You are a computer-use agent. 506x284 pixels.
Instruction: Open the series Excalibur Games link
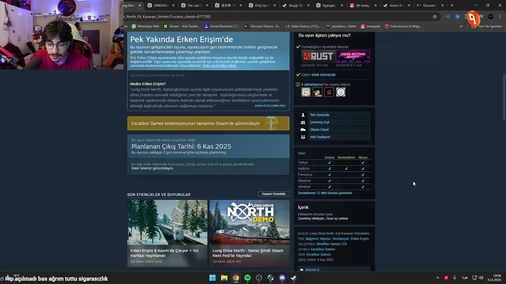[319, 254]
